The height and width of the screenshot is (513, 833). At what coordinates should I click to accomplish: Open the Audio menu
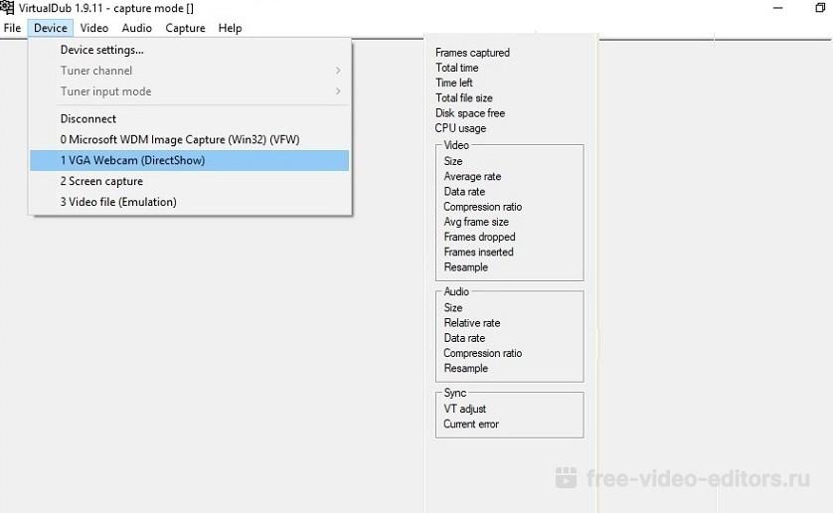pyautogui.click(x=136, y=28)
